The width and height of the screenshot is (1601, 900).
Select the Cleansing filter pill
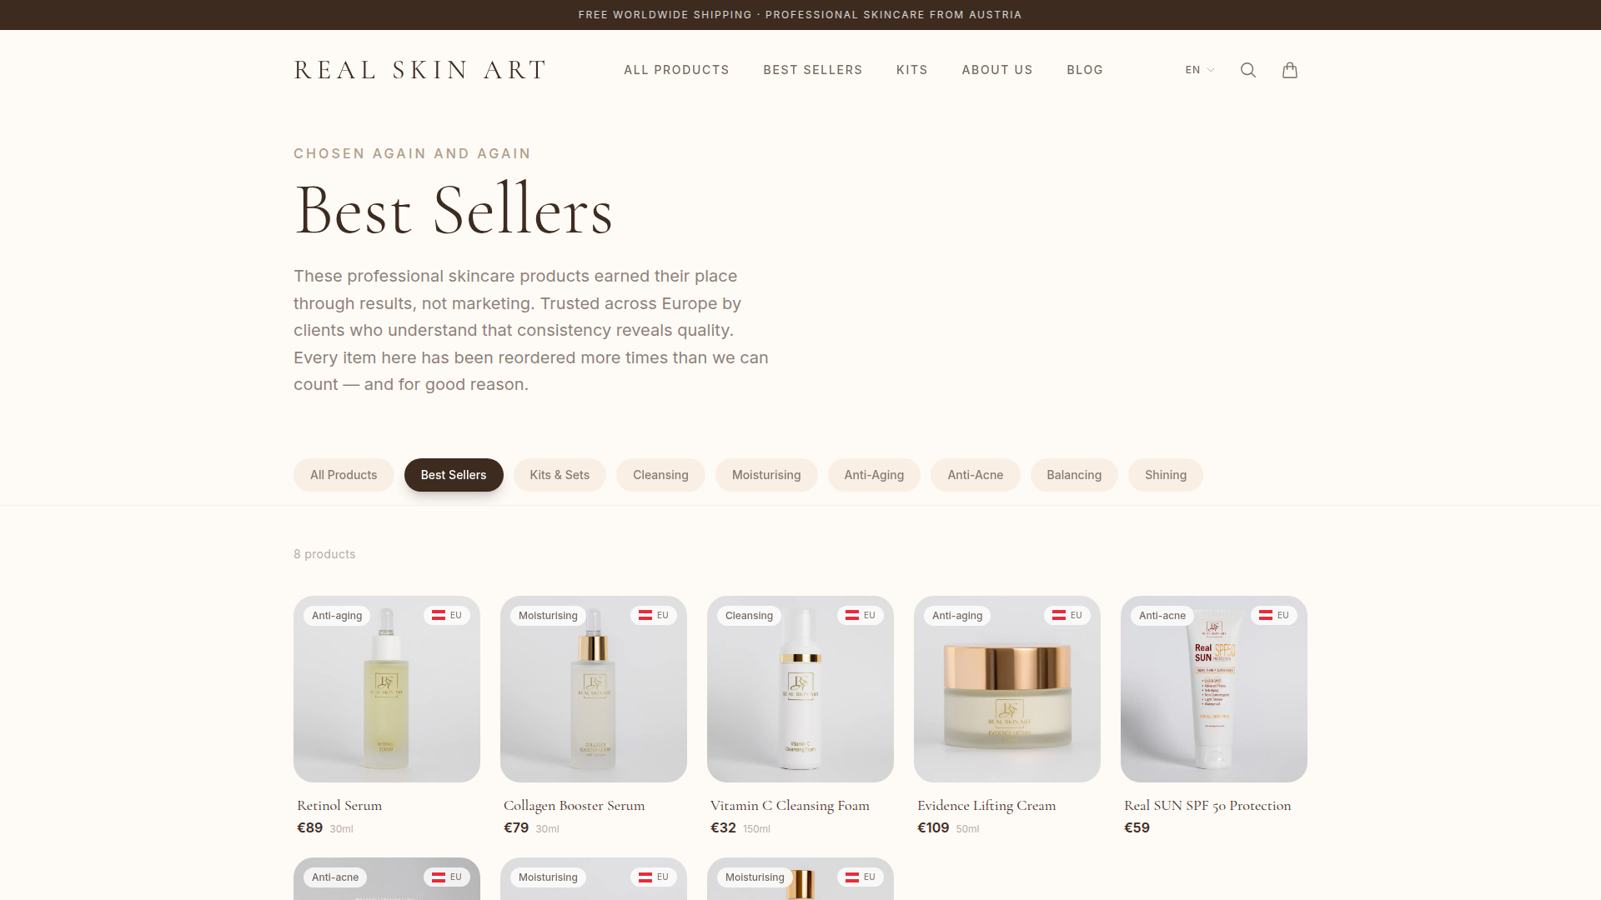pyautogui.click(x=660, y=475)
